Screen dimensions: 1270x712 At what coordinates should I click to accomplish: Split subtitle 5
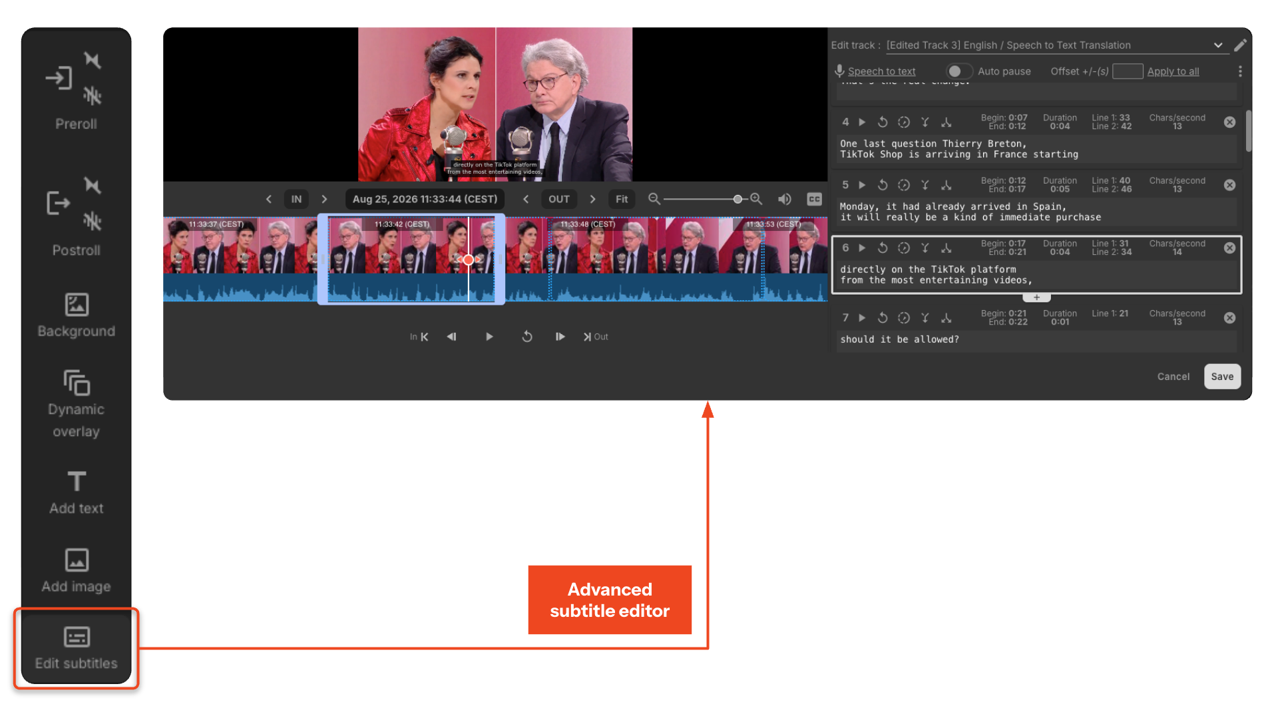(946, 185)
